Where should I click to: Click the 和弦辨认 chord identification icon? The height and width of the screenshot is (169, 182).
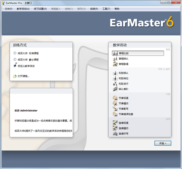click(115, 73)
